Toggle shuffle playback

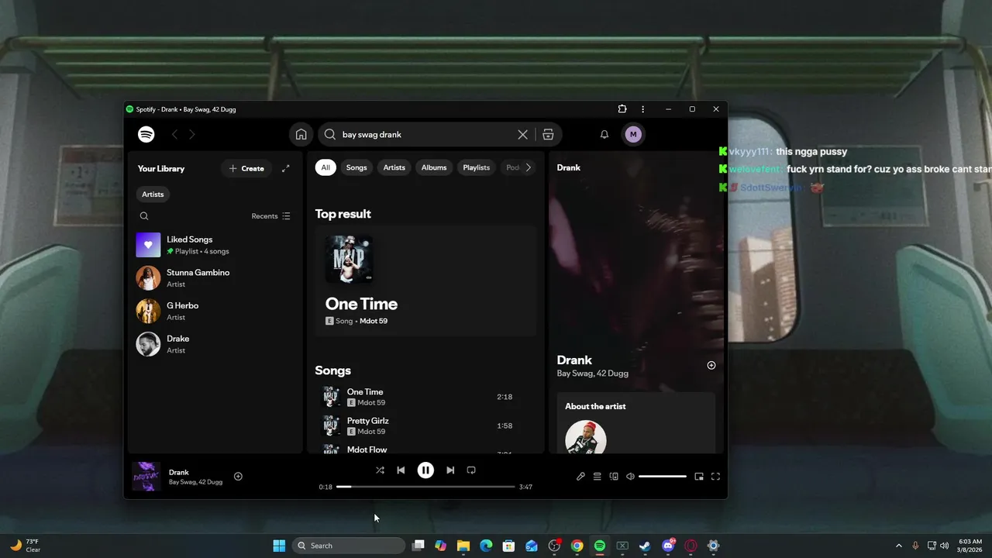point(380,470)
